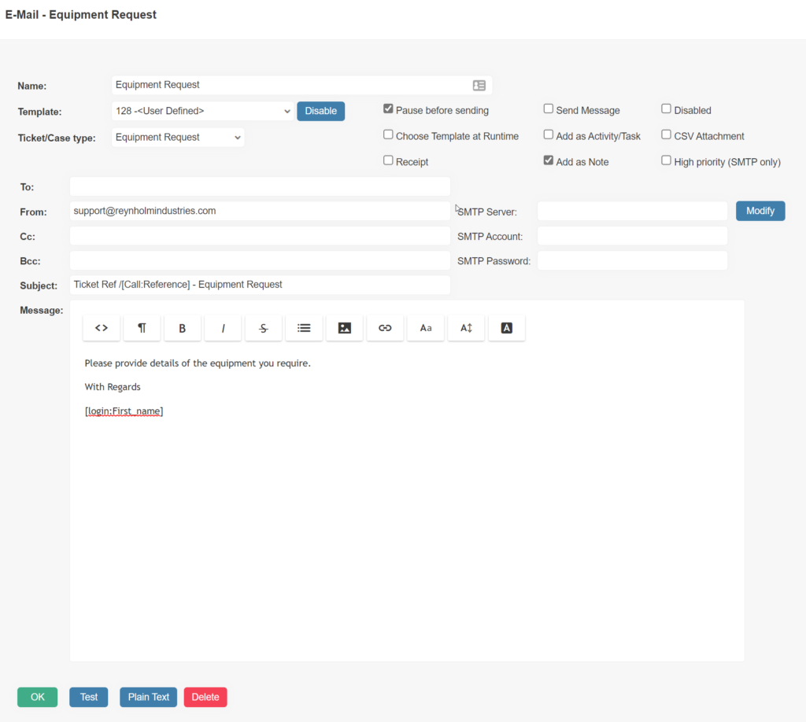
Task: Open the text color icon
Action: point(506,328)
